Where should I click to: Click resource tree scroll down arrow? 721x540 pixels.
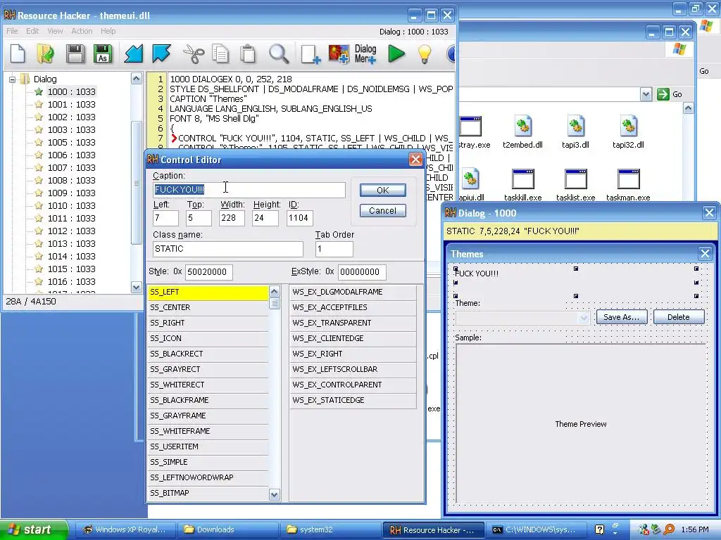(136, 288)
